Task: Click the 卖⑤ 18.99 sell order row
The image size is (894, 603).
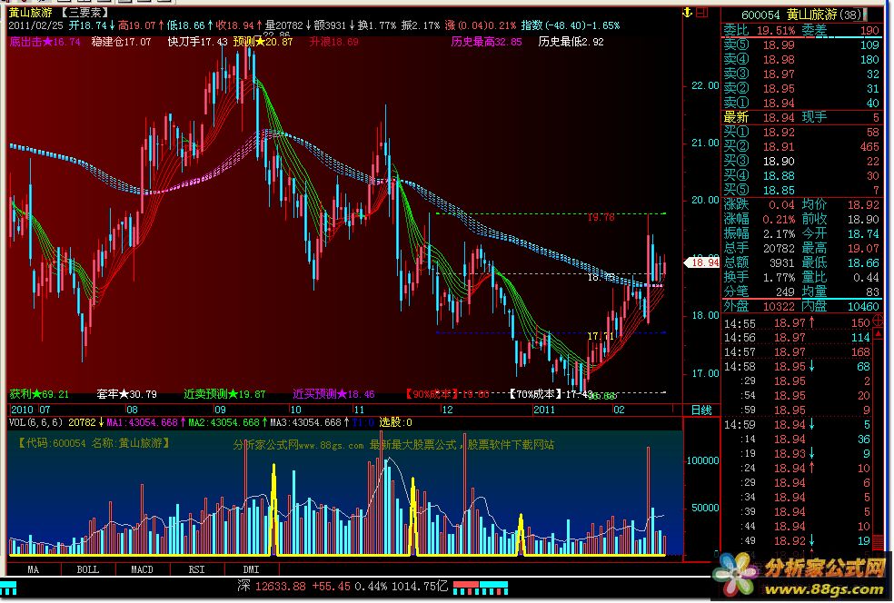Action: point(801,45)
